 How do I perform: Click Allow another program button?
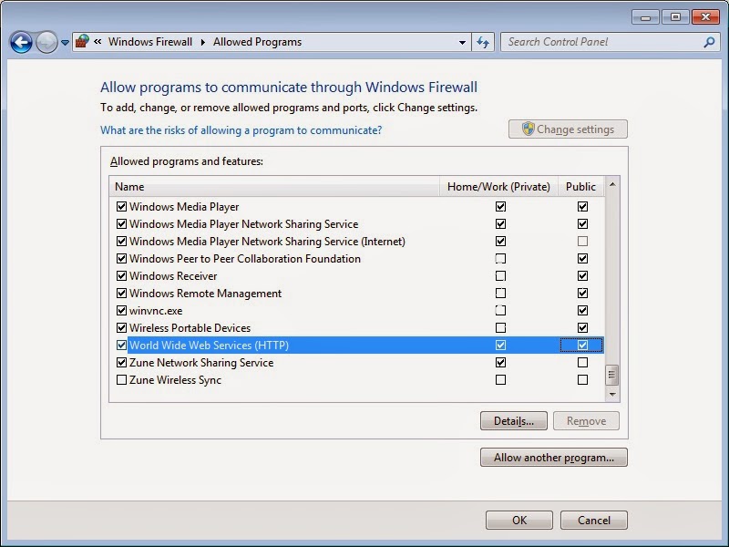click(554, 458)
